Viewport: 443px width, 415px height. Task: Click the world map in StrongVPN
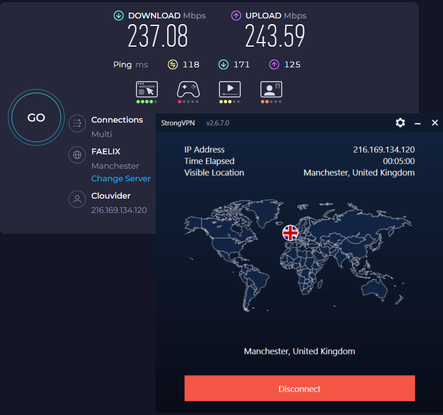tap(298, 256)
